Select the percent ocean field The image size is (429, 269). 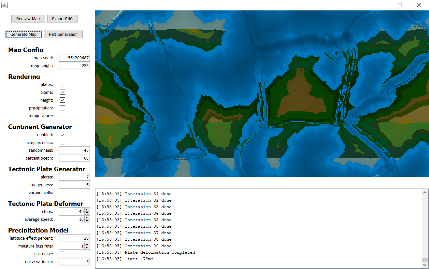(74, 158)
